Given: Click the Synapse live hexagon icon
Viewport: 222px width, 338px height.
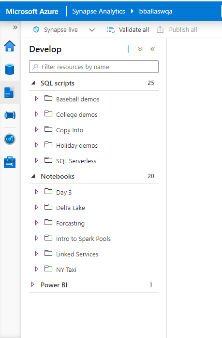Looking at the screenshot, I should coord(36,29).
